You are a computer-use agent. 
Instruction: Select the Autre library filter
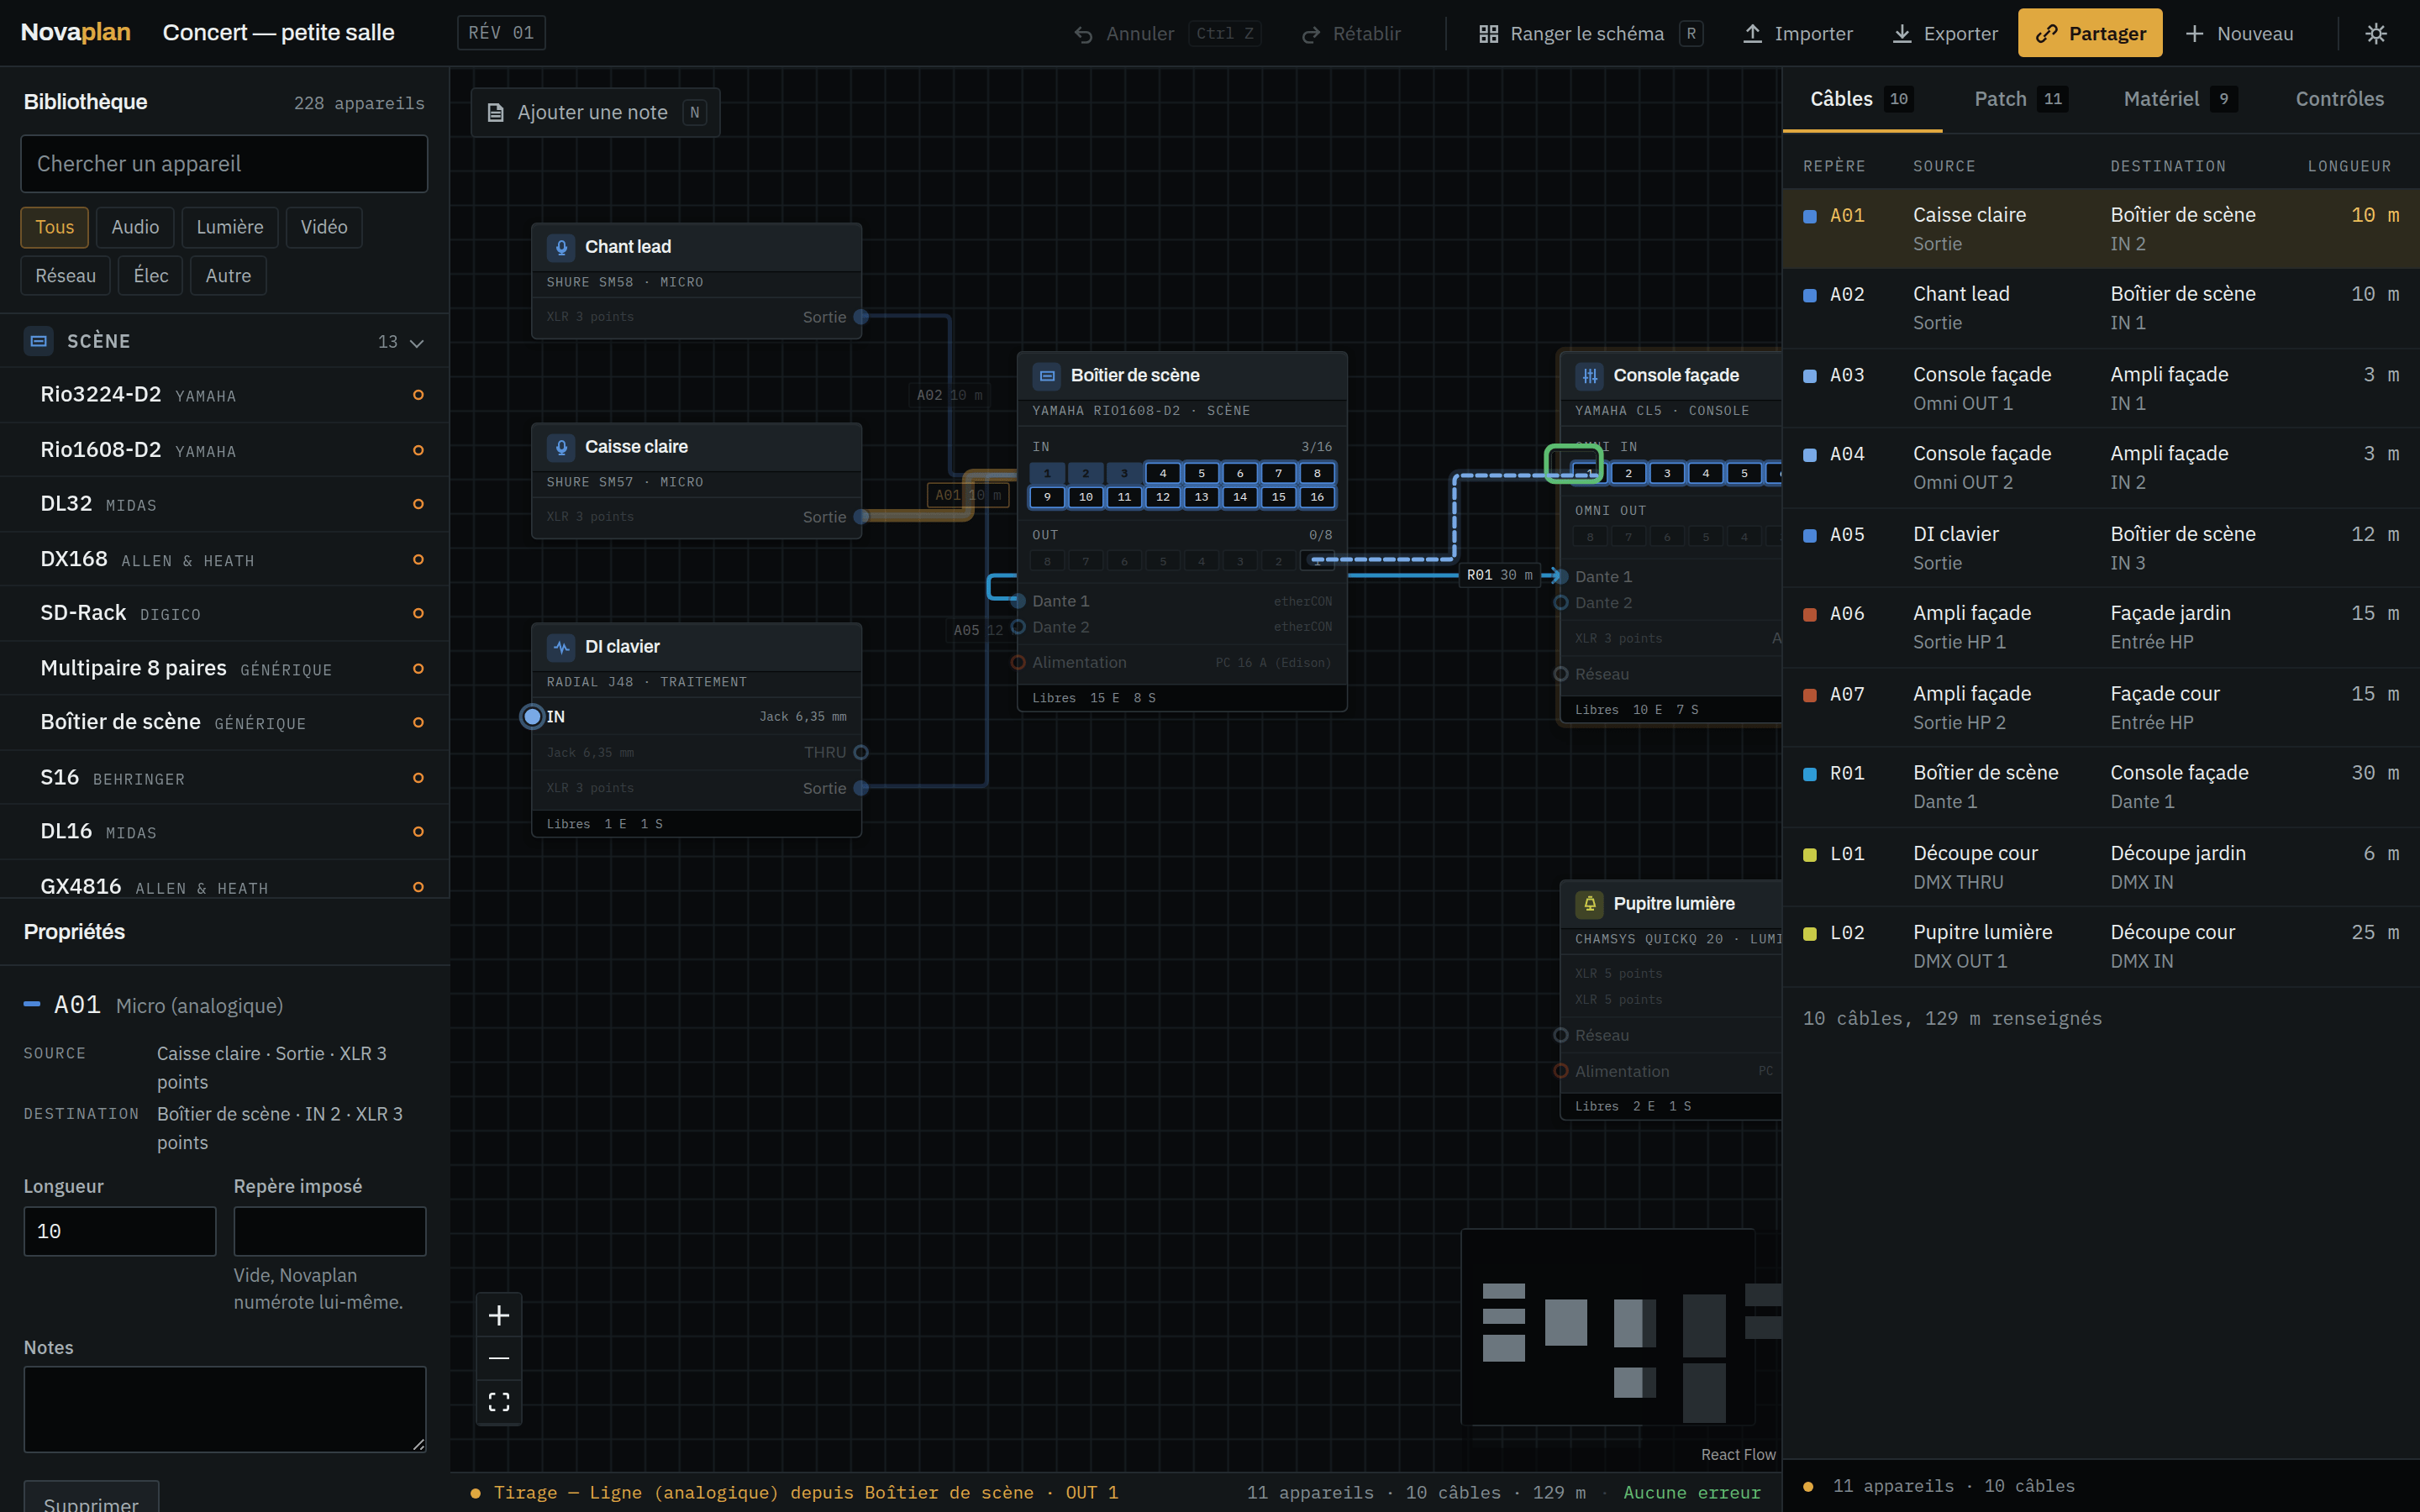point(228,276)
